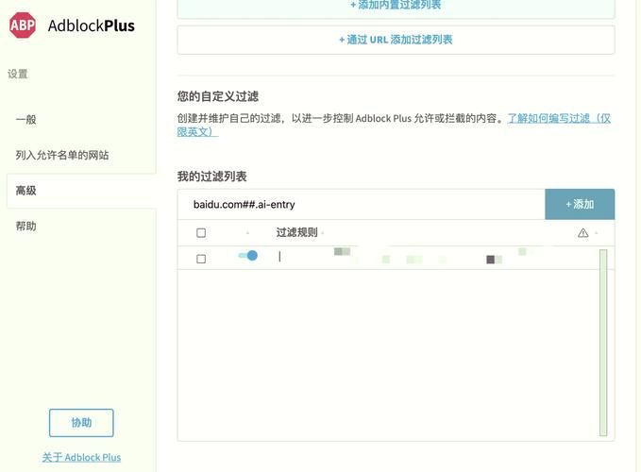641x472 pixels.
Task: Click the ABP logo icon
Action: pyautogui.click(x=23, y=25)
